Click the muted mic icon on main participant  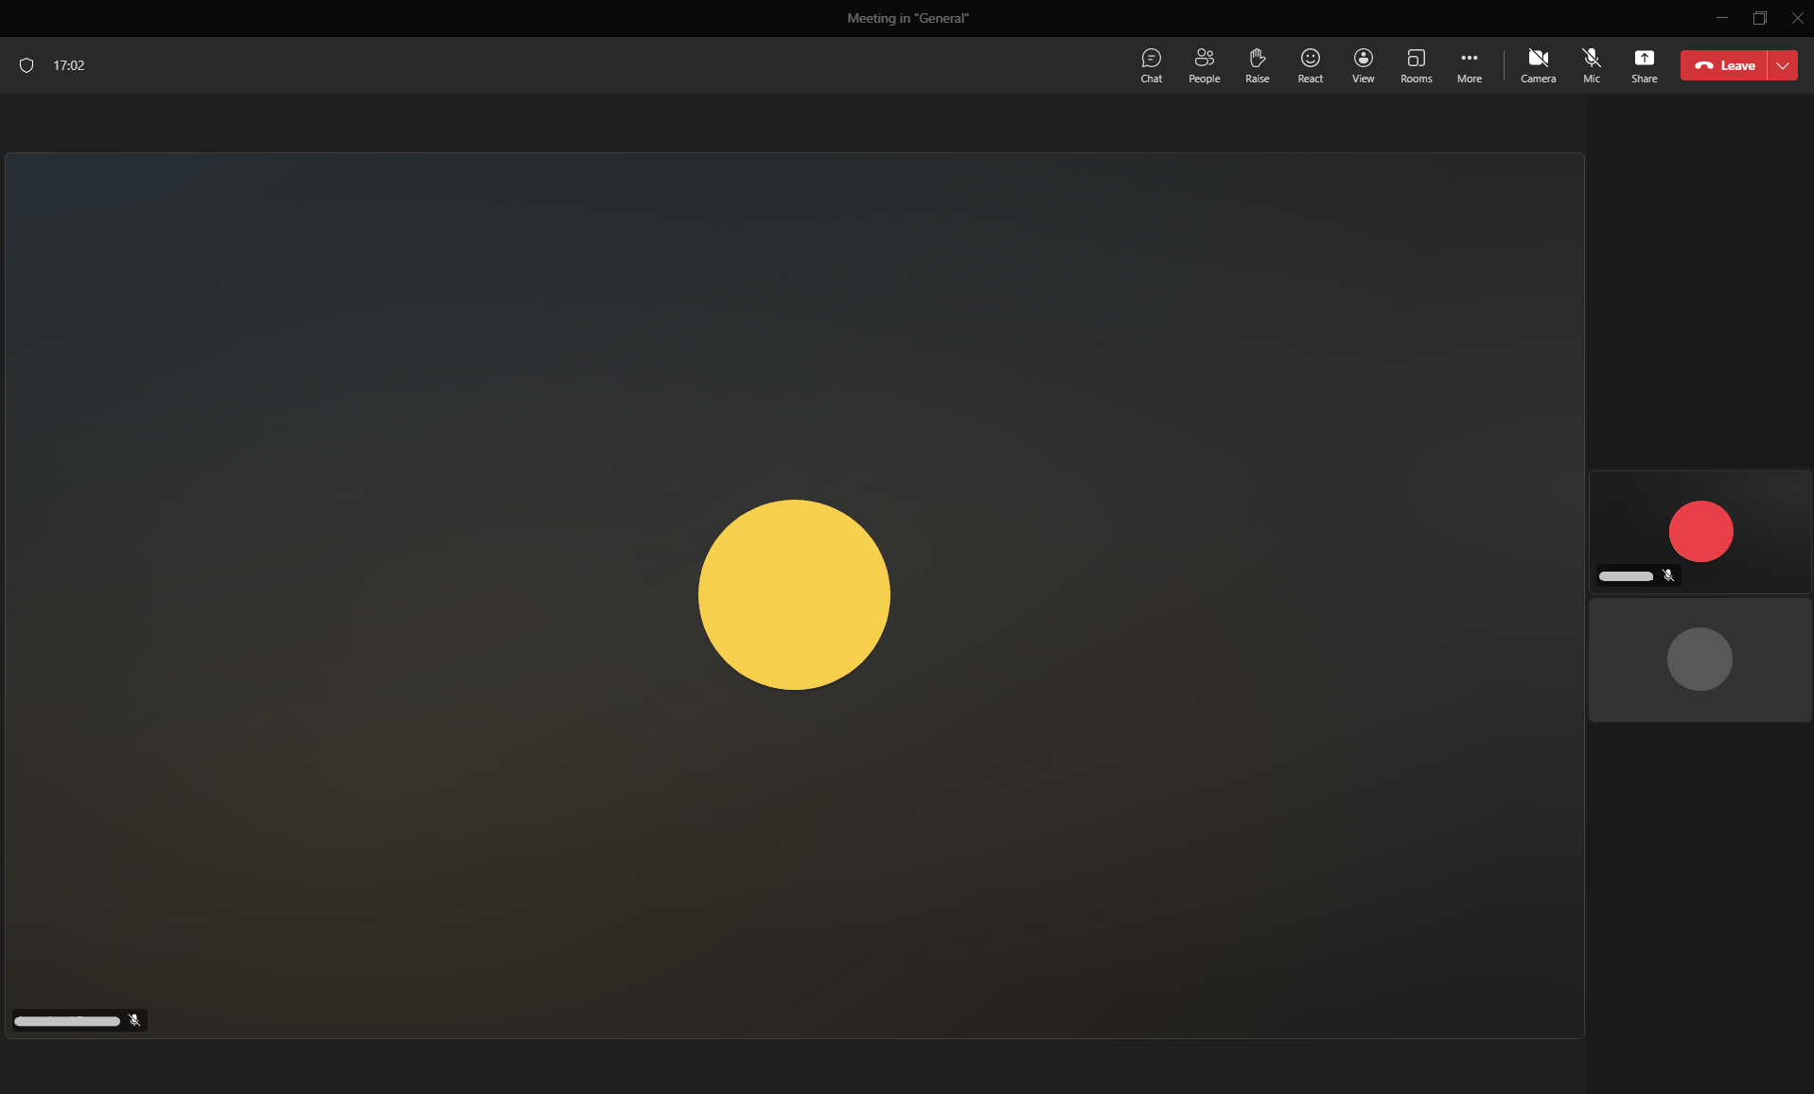[x=134, y=1020]
